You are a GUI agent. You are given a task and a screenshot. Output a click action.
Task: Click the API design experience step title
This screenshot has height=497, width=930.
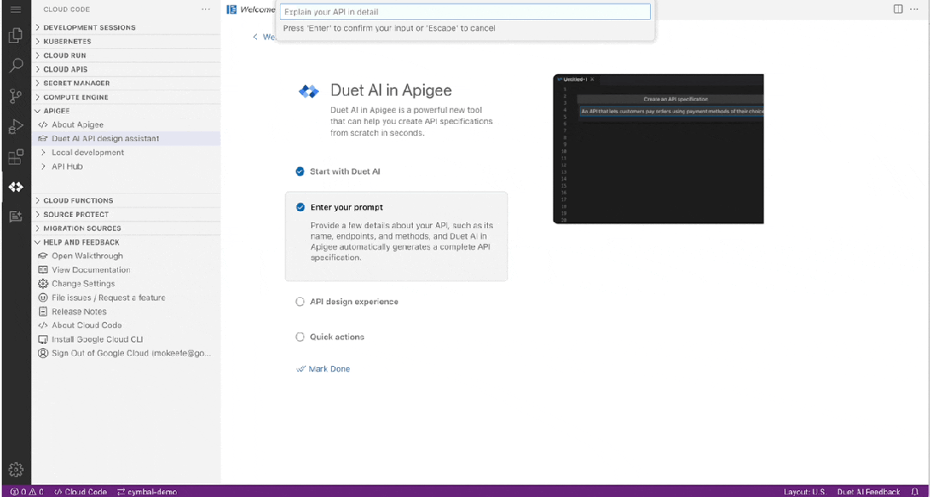[x=354, y=301]
